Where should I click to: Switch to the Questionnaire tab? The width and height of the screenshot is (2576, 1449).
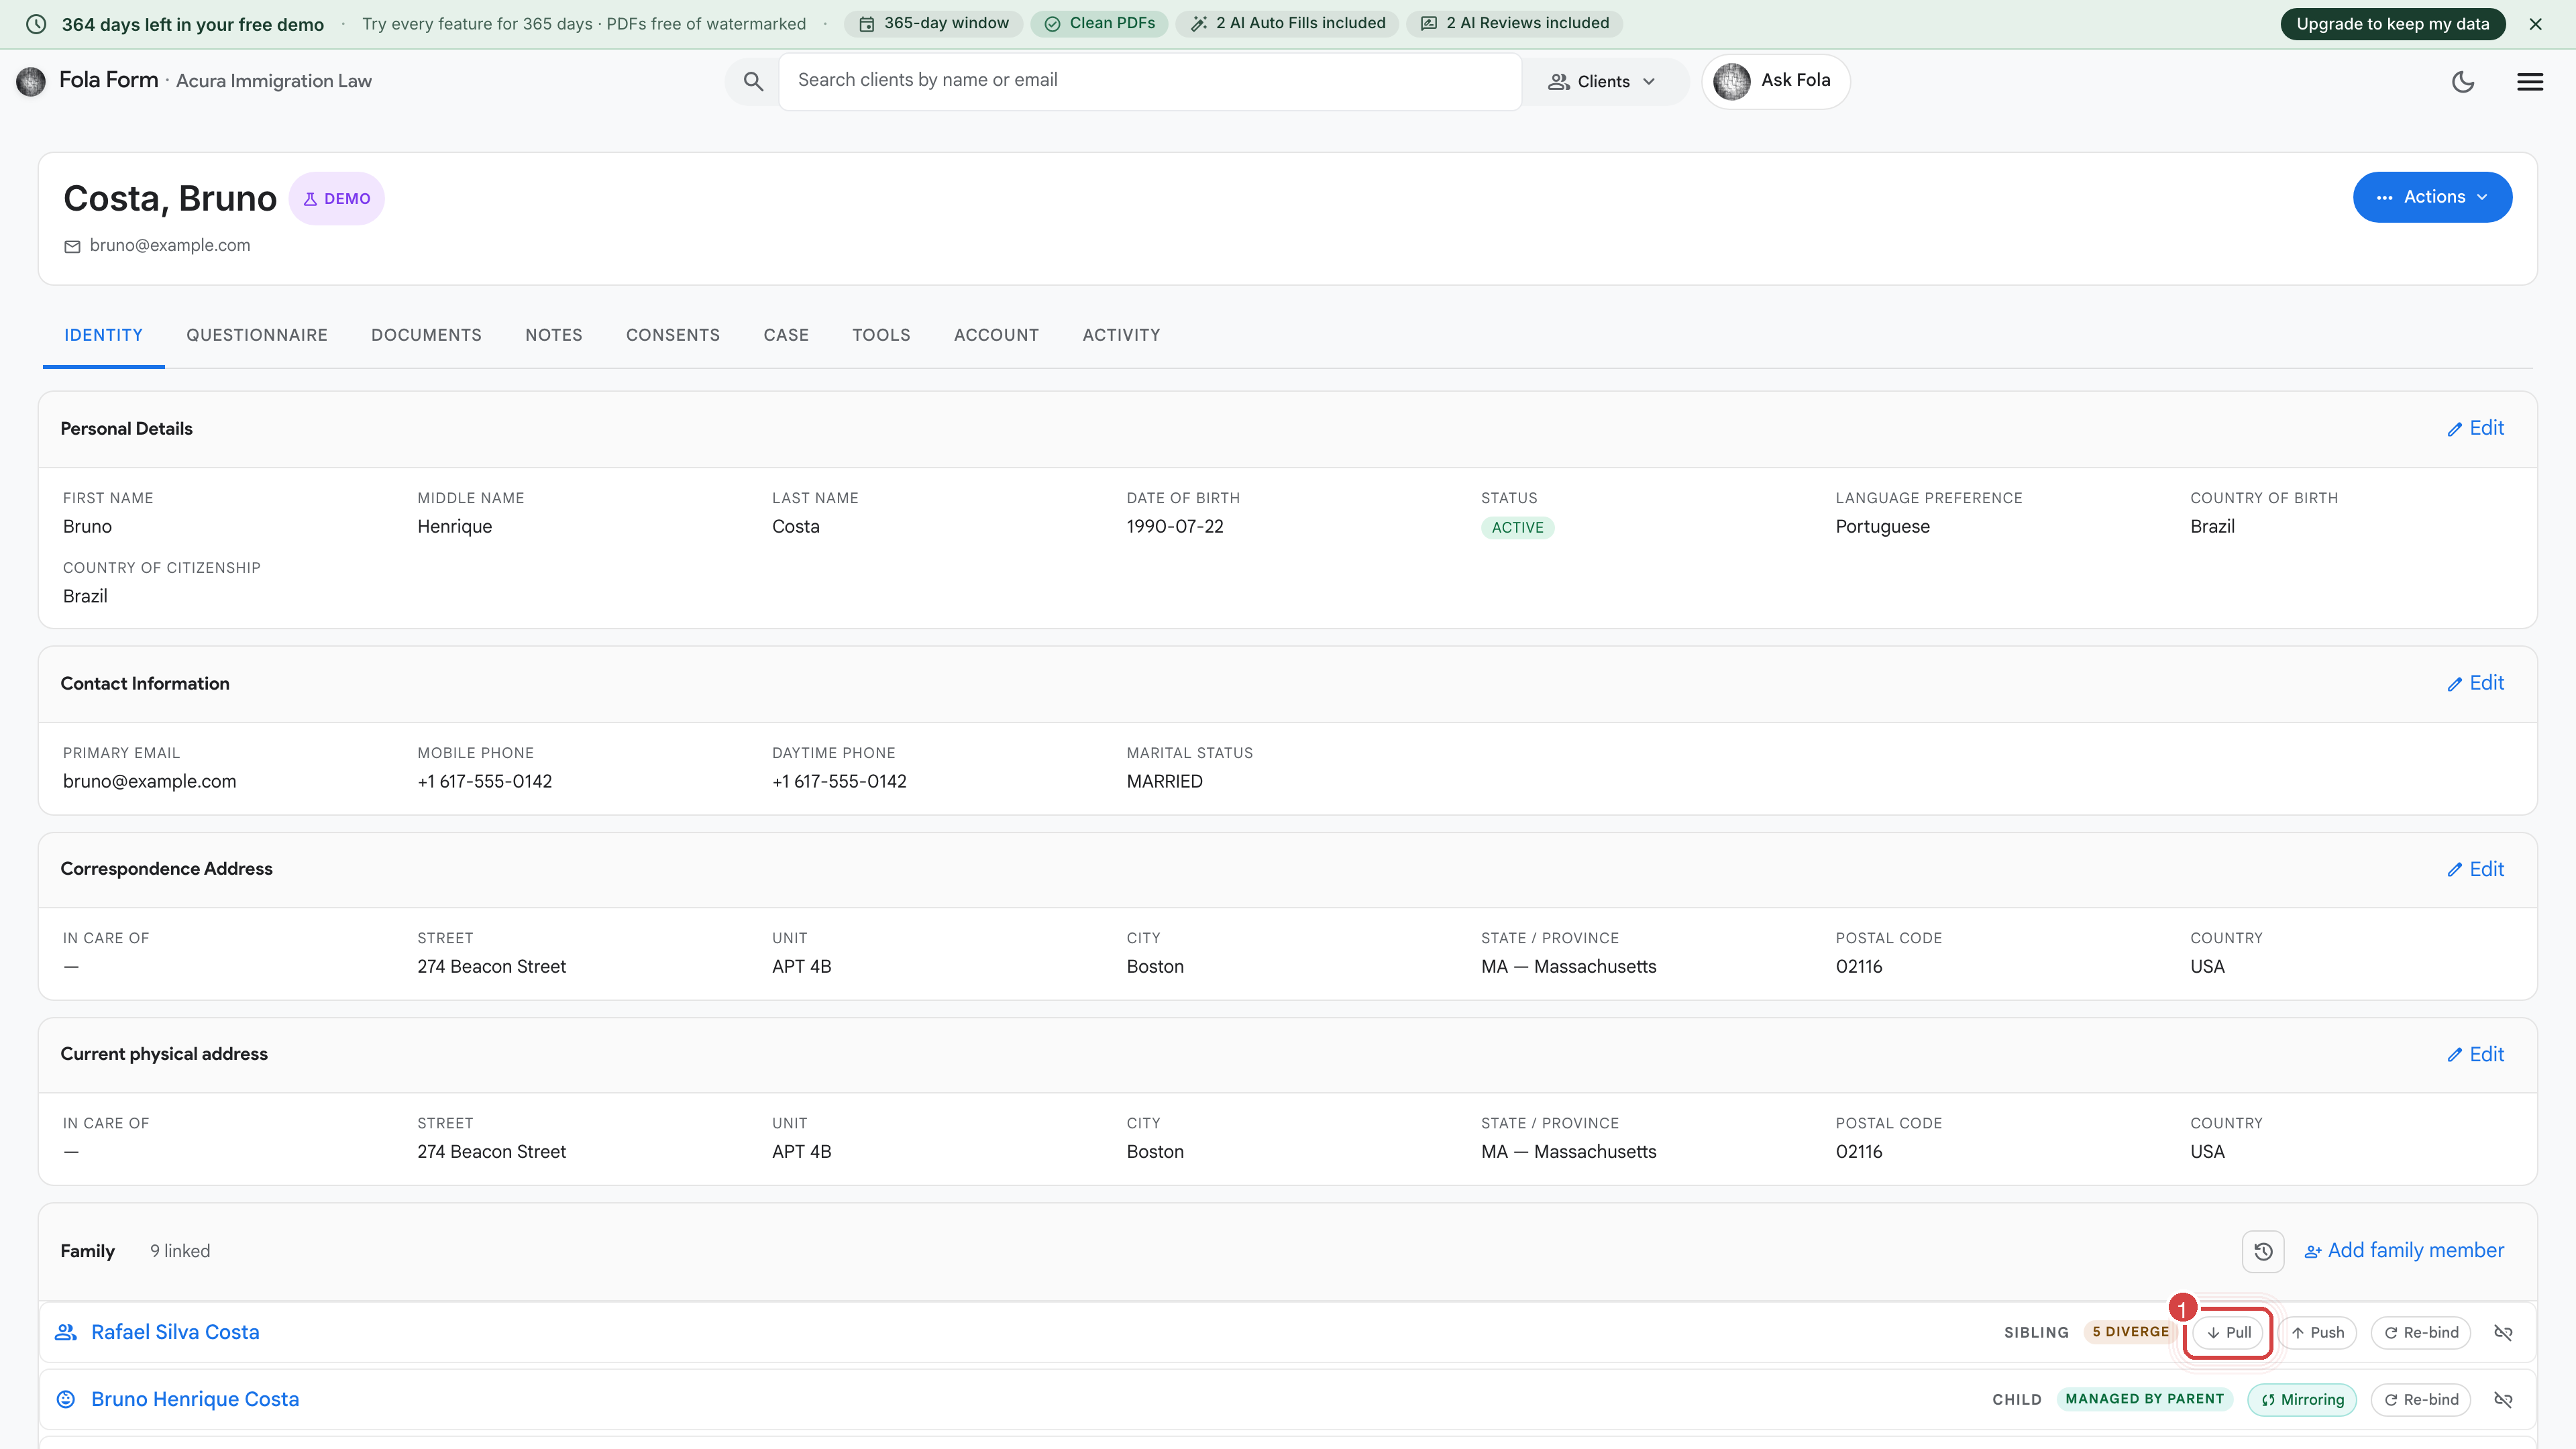257,335
